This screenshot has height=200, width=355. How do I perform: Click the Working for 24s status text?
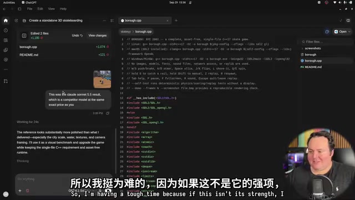pyautogui.click(x=28, y=122)
